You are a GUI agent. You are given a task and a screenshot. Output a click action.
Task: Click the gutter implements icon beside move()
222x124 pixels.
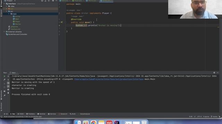pyautogui.click(x=62, y=22)
